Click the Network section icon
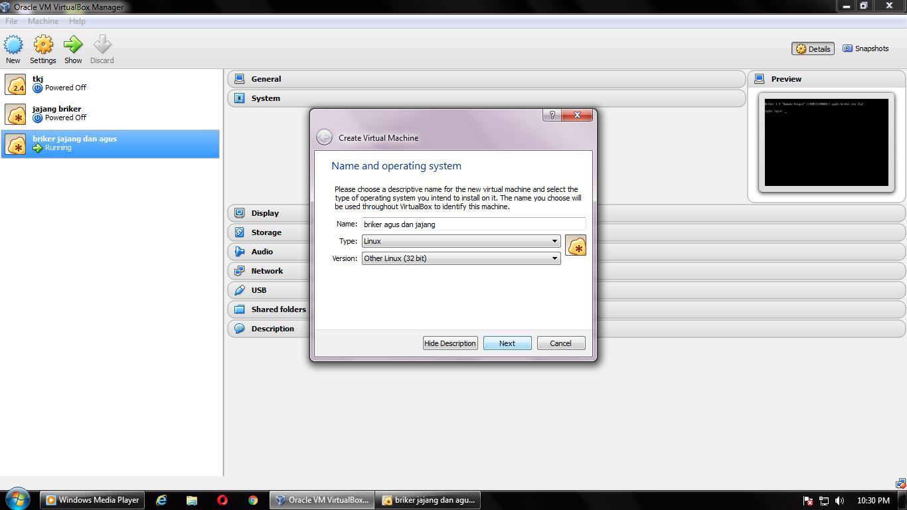907x510 pixels. point(240,271)
